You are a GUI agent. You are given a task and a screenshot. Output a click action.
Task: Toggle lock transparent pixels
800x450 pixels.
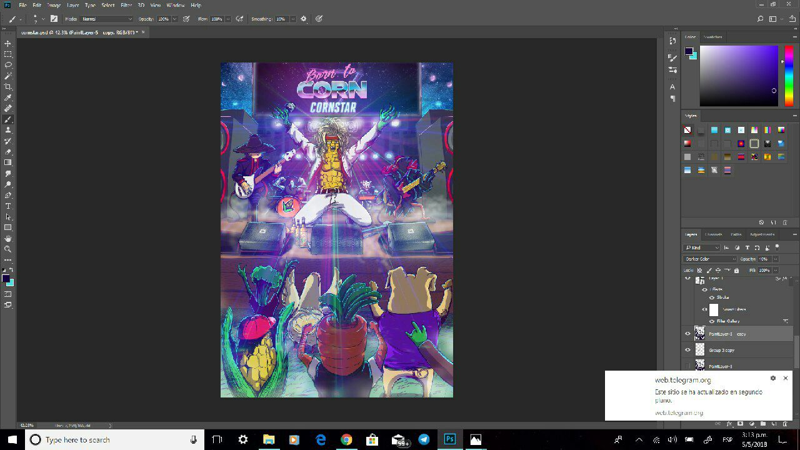click(x=701, y=271)
